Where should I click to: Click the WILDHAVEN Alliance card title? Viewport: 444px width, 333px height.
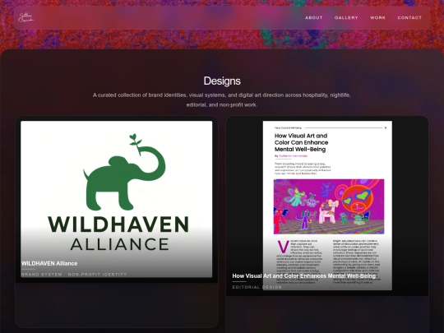(49, 263)
